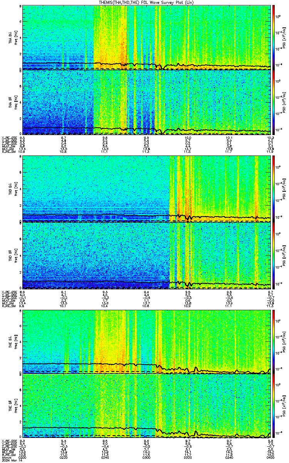
Task: Click the THD B∥ spectrogram panel
Action: [146, 255]
